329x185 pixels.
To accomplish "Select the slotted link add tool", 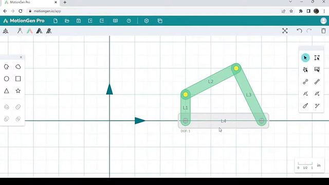I will coord(317,94).
